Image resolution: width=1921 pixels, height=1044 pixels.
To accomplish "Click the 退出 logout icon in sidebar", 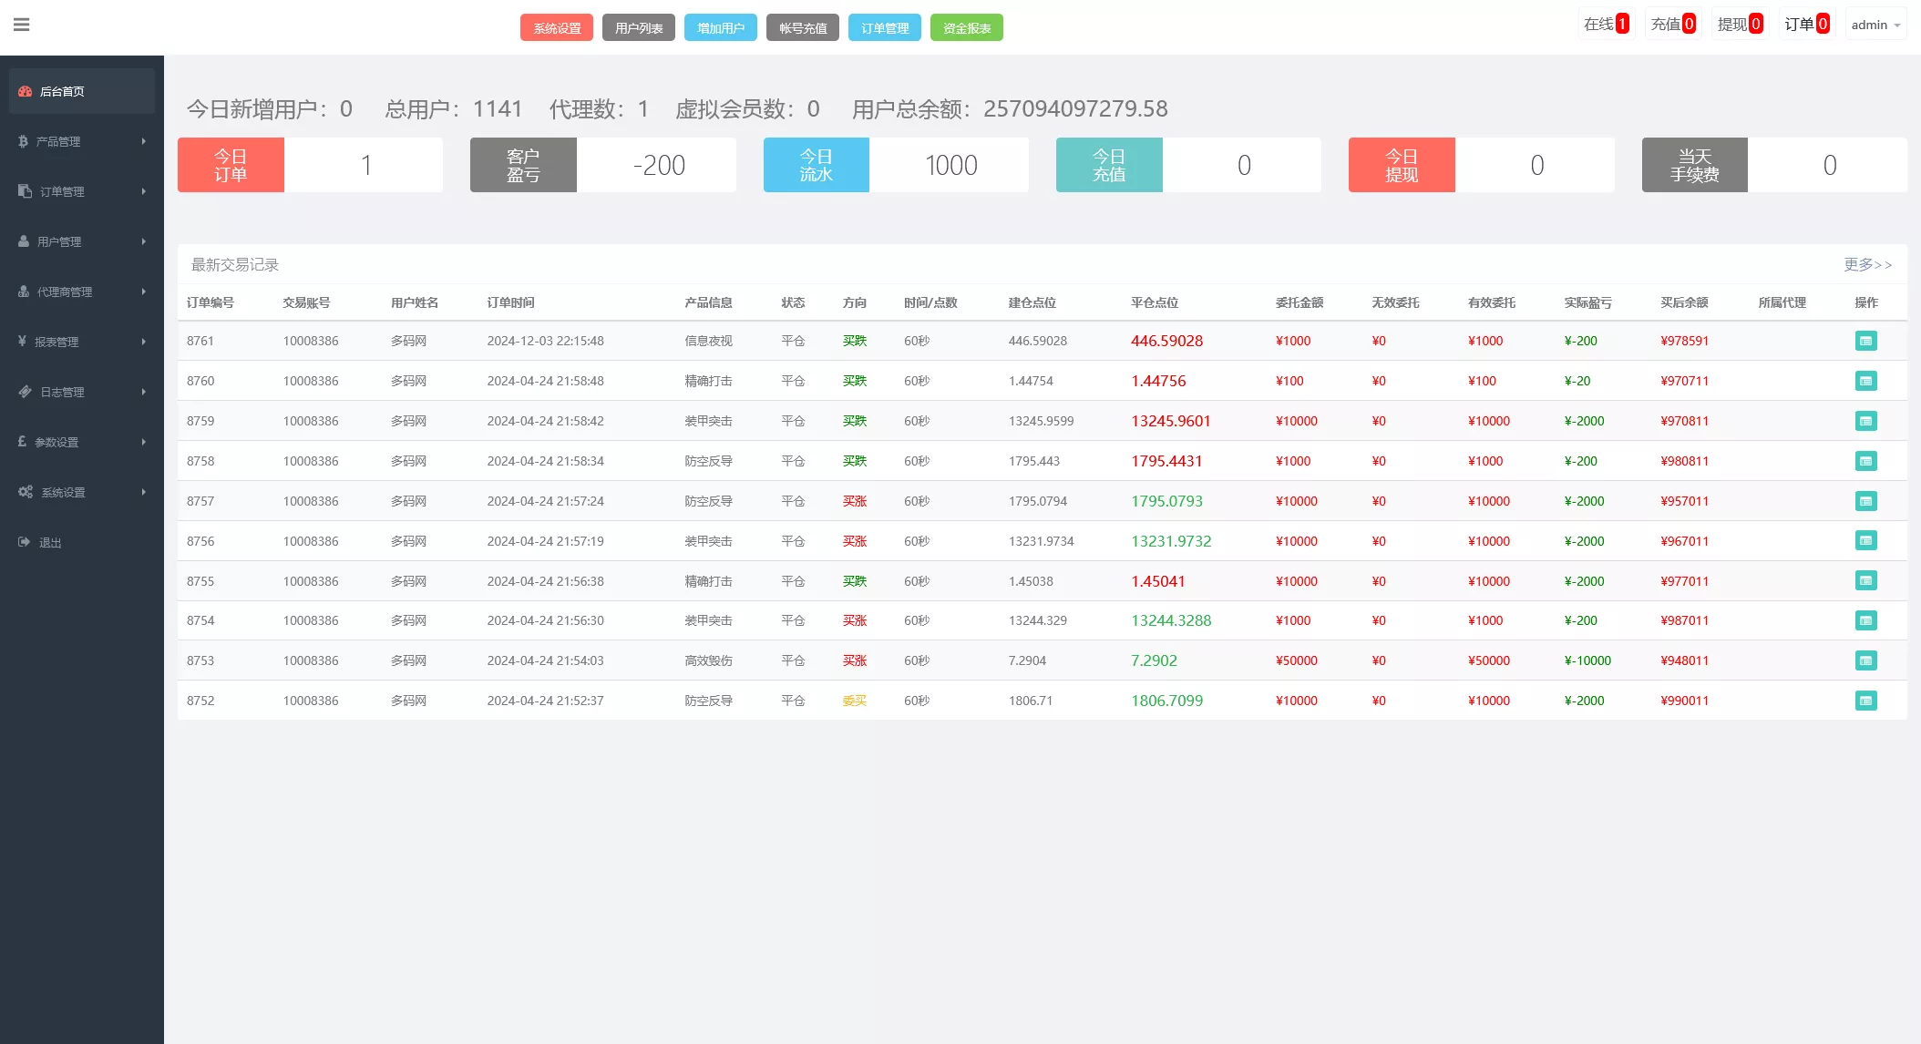I will click(25, 542).
